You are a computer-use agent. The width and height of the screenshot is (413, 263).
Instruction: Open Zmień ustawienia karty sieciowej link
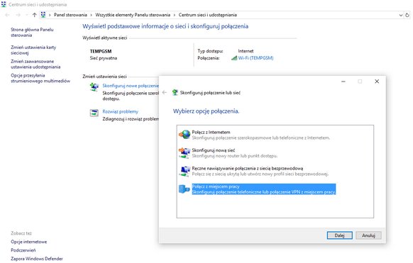pos(33,50)
